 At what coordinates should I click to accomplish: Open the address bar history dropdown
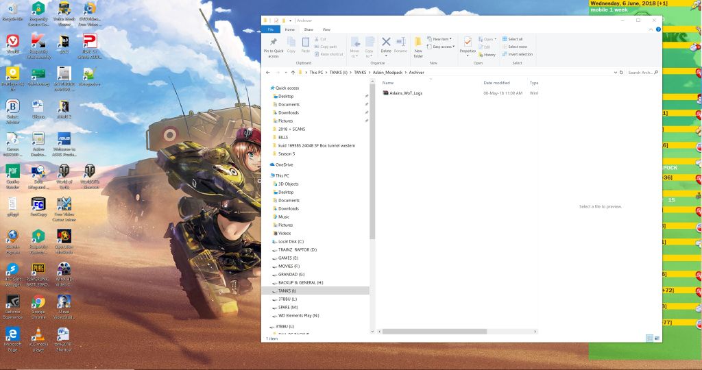tap(615, 73)
